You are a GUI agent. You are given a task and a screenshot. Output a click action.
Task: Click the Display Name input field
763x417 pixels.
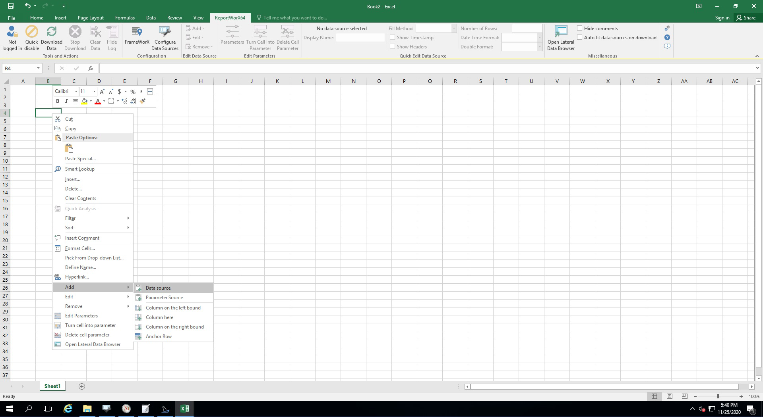click(360, 38)
